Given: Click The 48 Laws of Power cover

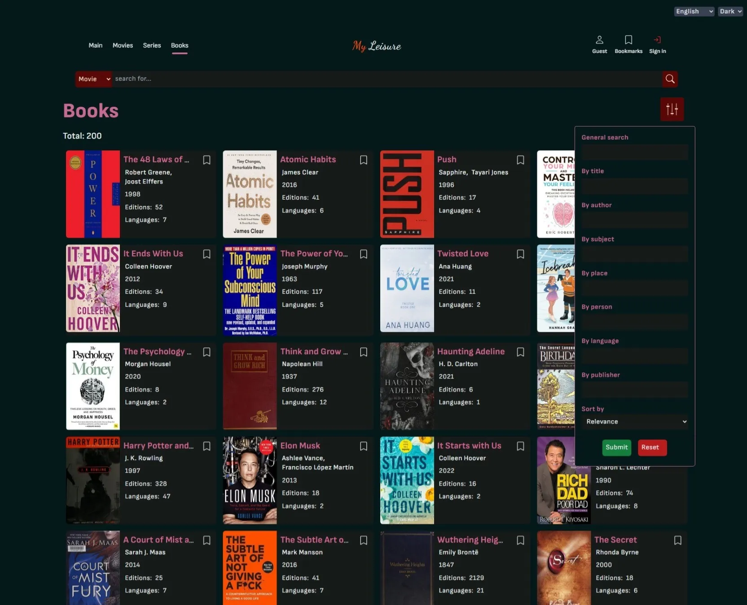Looking at the screenshot, I should point(93,194).
